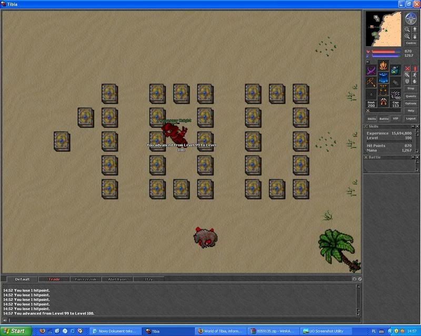This screenshot has width=421, height=336.
Task: Switch to World of Tibia browser taskbar window
Action: [x=220, y=331]
